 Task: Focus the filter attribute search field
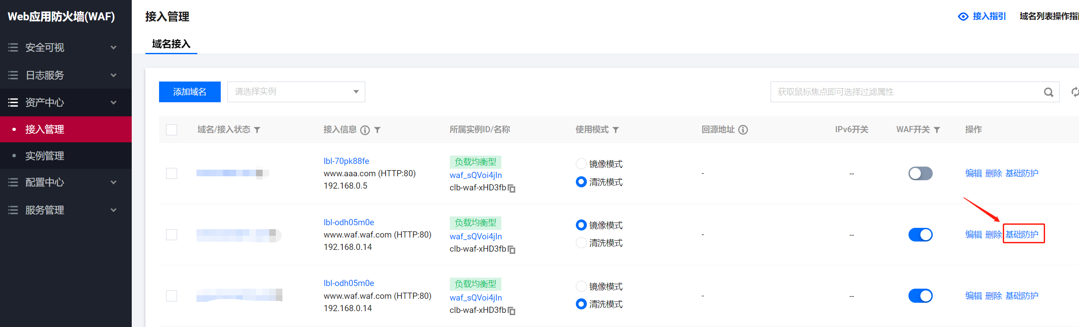[x=903, y=92]
